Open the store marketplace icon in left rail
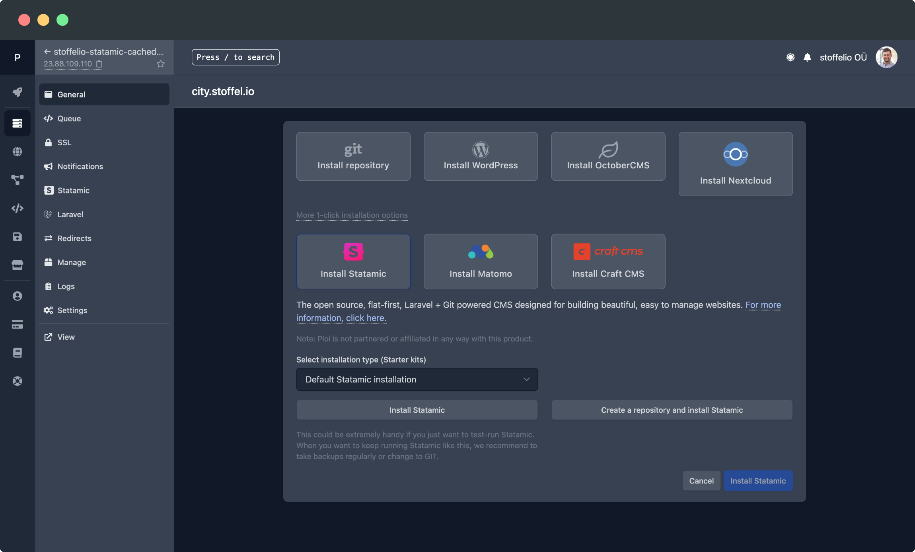Screen dimensions: 915x552 click(x=18, y=265)
